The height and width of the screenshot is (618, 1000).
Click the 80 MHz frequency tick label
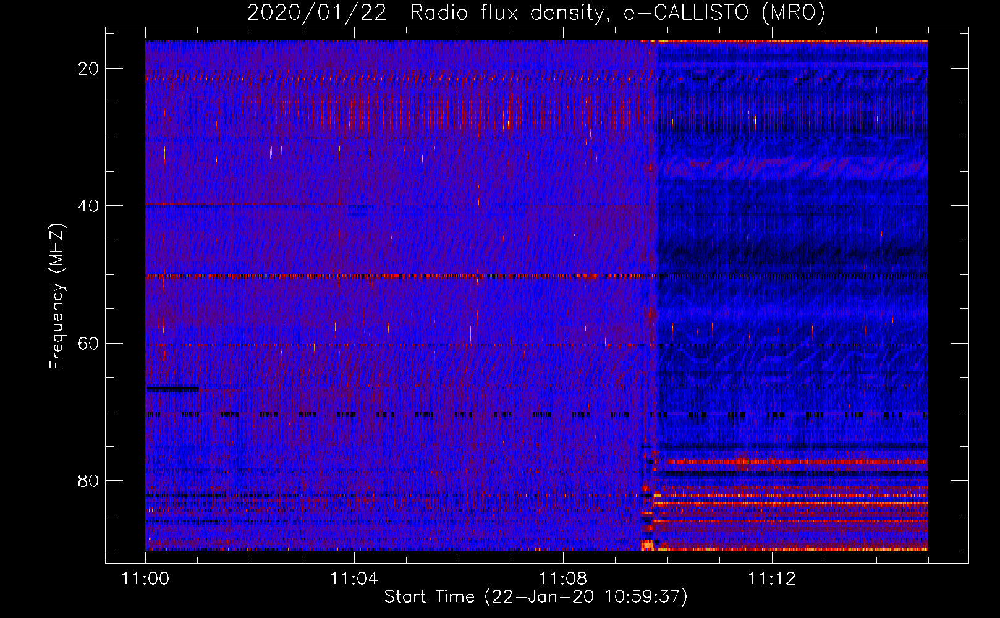pos(88,481)
